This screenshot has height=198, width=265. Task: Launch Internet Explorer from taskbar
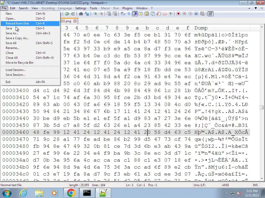click(23, 193)
